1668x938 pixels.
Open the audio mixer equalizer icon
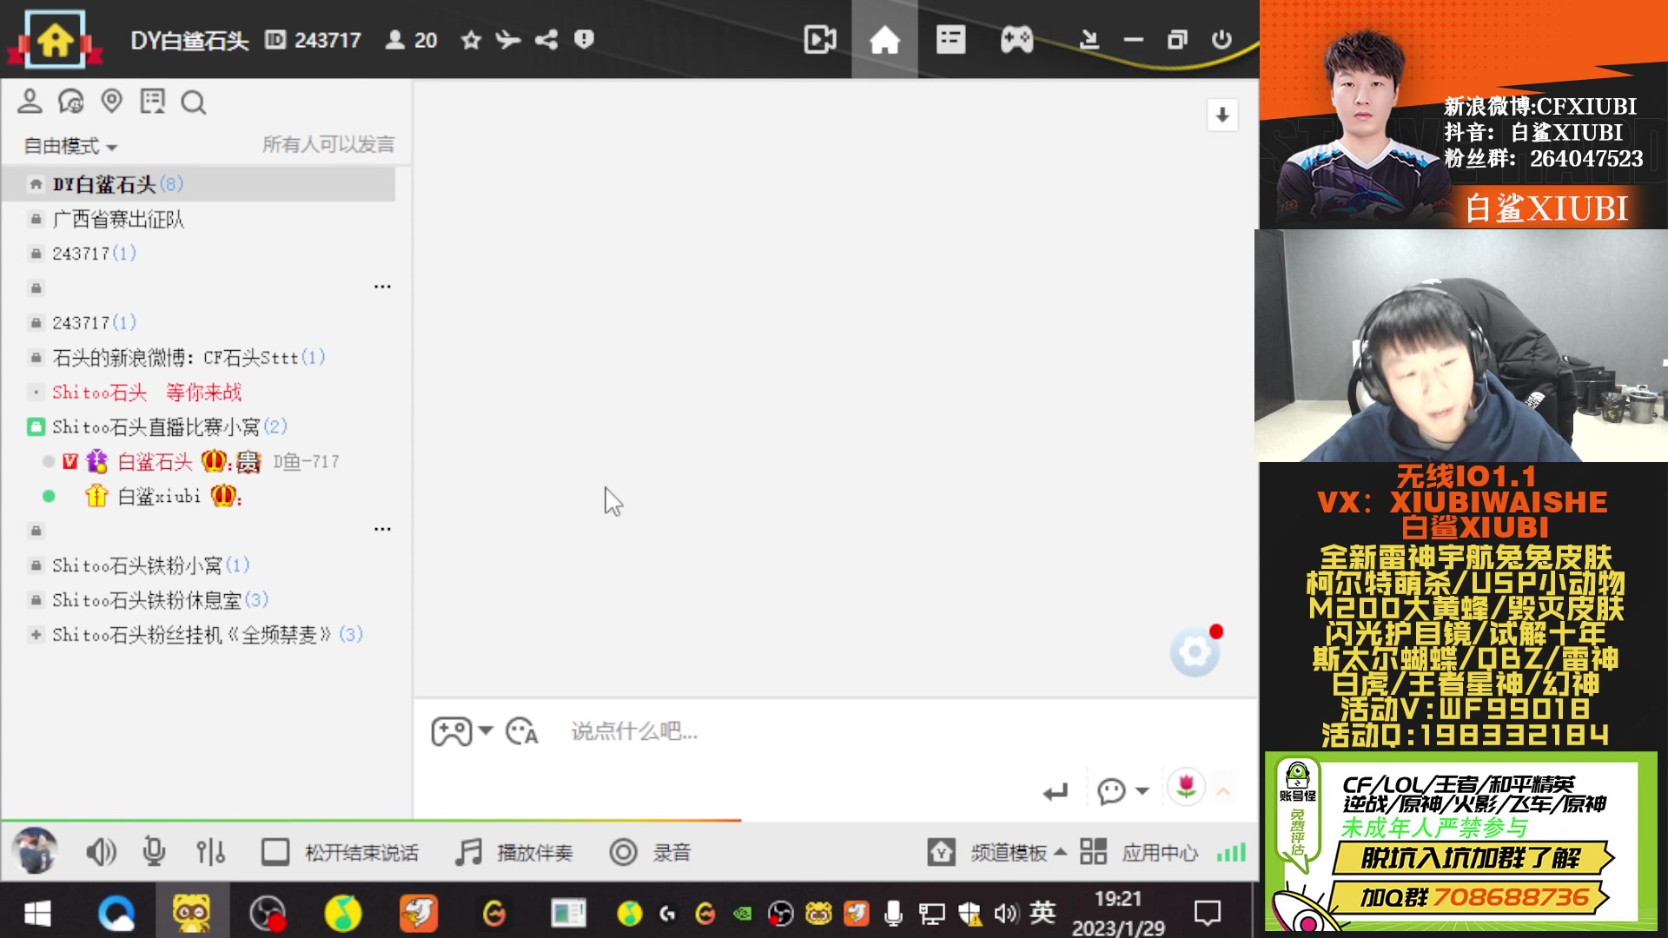pos(210,852)
